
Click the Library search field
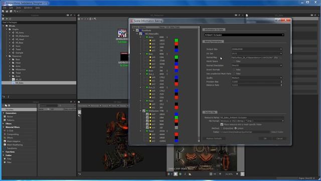(x=49, y=106)
